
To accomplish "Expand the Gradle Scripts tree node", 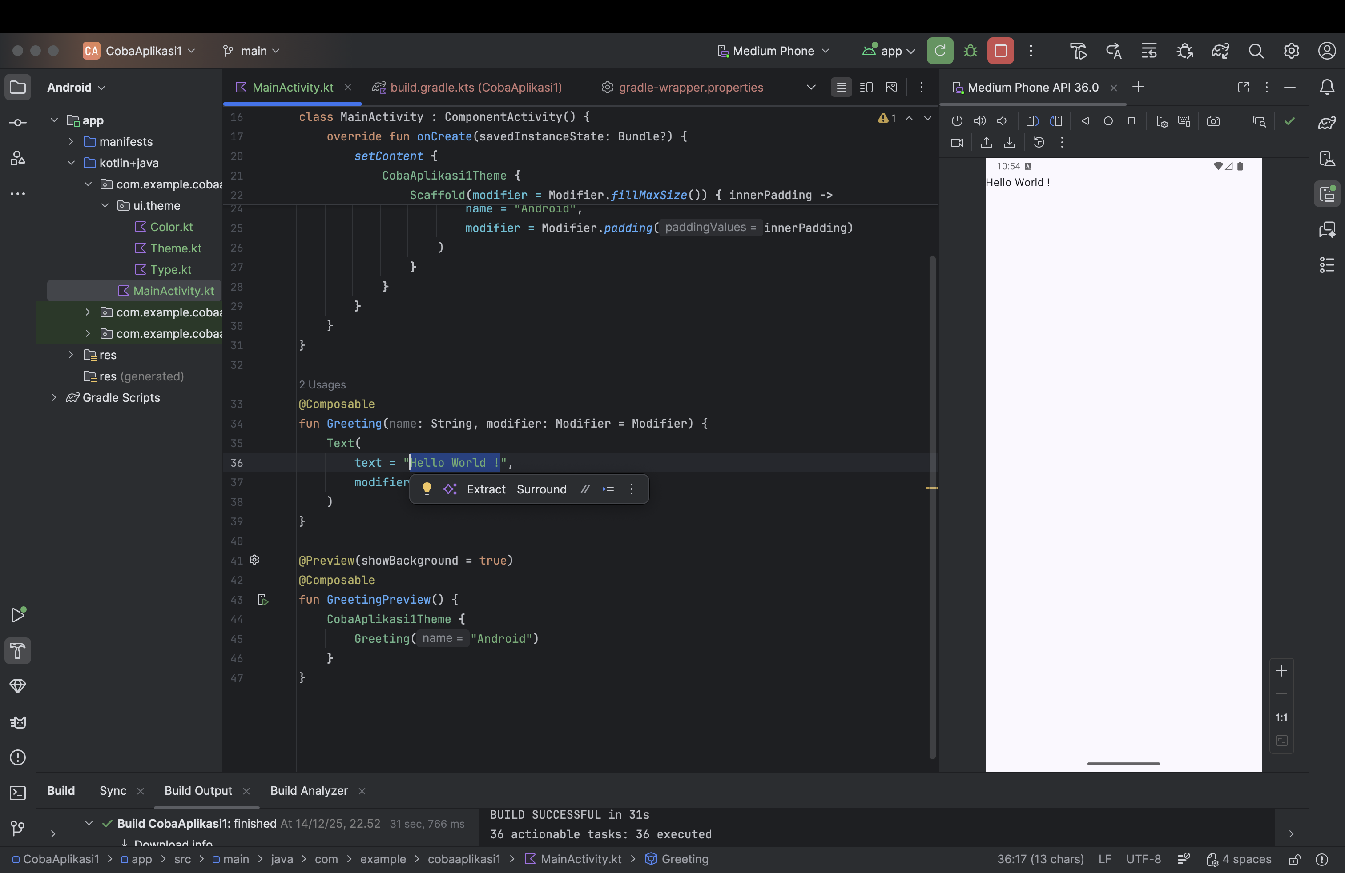I will [x=54, y=397].
